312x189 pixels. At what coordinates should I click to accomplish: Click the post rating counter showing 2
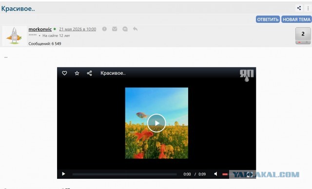click(x=303, y=34)
